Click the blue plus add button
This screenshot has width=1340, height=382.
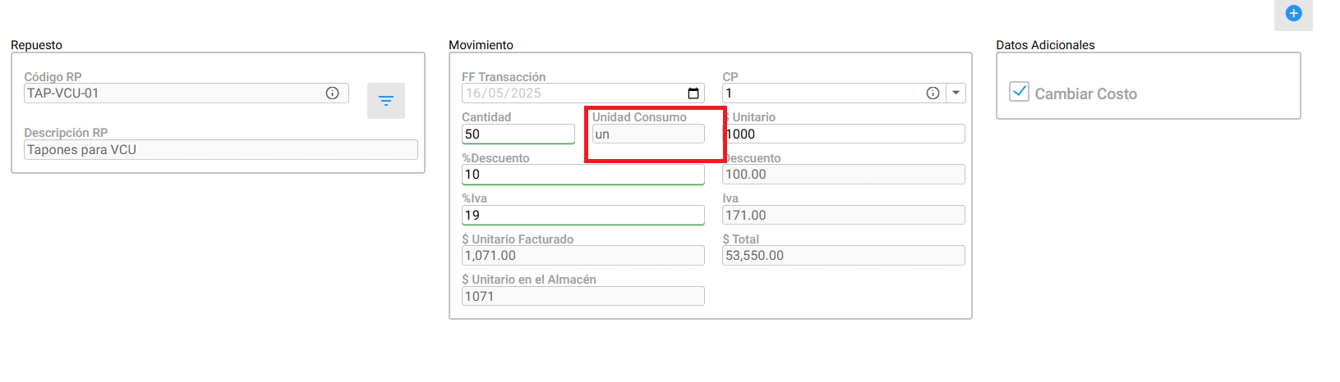point(1293,13)
